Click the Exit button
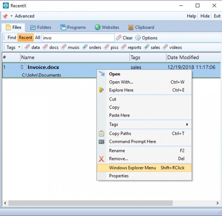Image resolution: width=222 pixels, height=216 pixels. click(217, 16)
